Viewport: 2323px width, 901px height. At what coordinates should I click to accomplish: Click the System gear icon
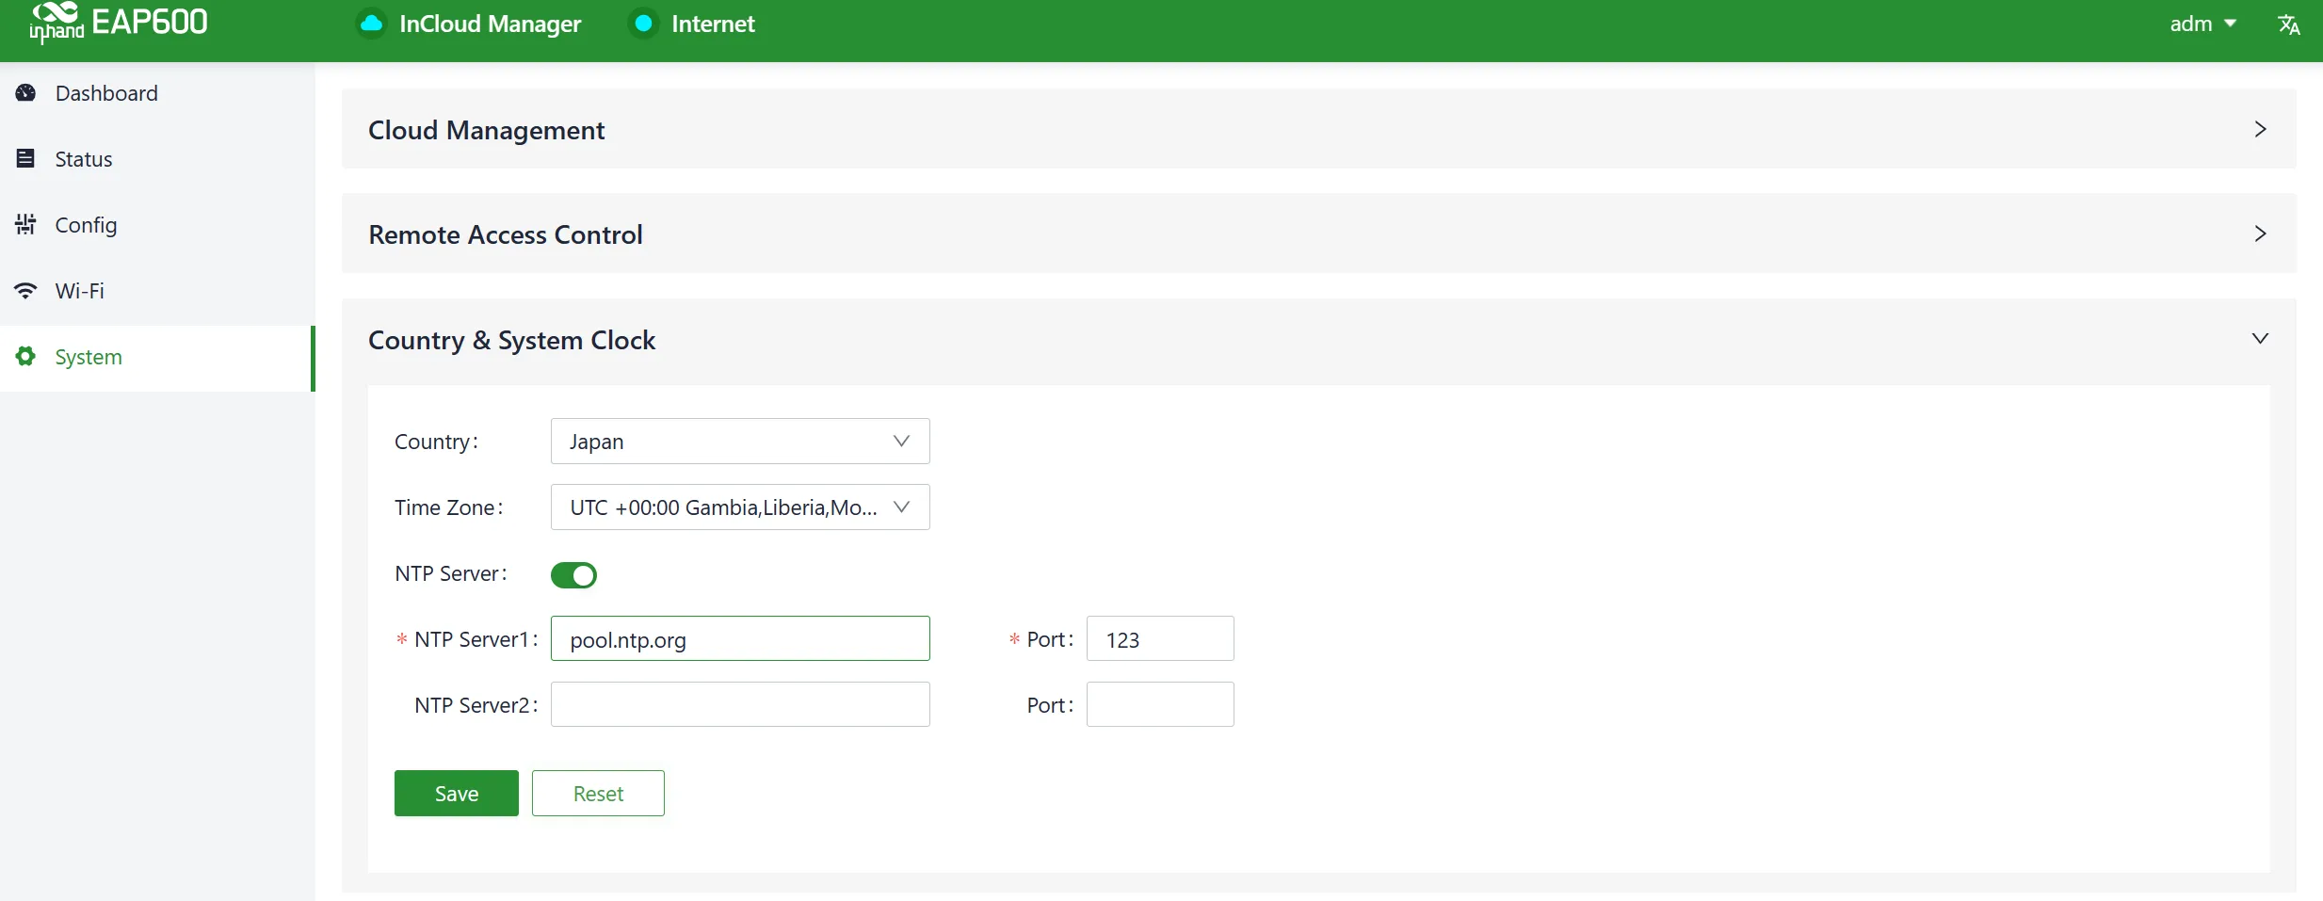tap(26, 356)
